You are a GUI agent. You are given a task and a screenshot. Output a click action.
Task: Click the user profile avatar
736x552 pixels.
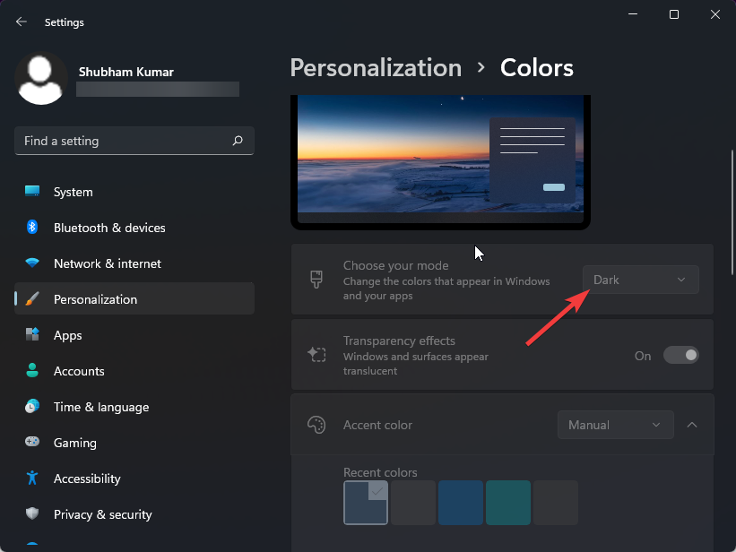coord(41,78)
